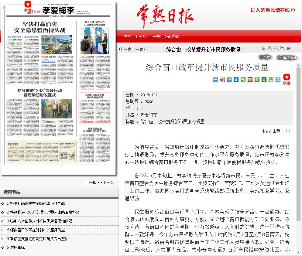Jump to article top with TOP button

[x=265, y=57]
